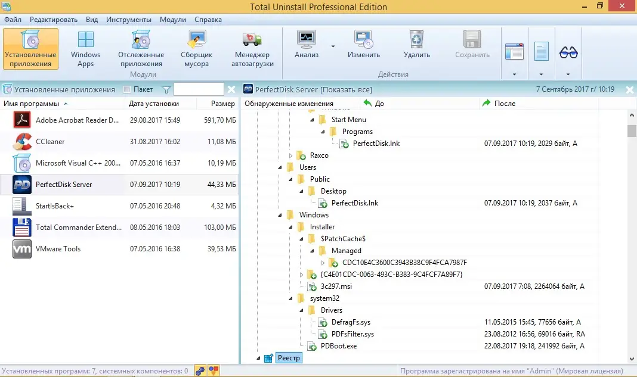Select PDBoot.exe file entry
This screenshot has height=377, width=637.
(x=338, y=346)
